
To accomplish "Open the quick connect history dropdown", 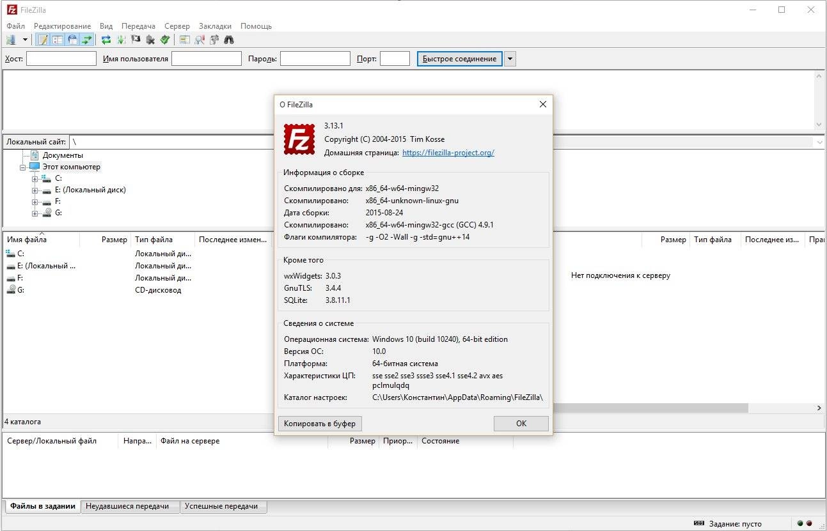I will pyautogui.click(x=510, y=59).
